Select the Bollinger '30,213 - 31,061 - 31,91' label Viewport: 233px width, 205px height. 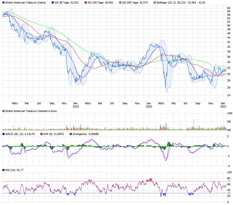click(x=181, y=2)
